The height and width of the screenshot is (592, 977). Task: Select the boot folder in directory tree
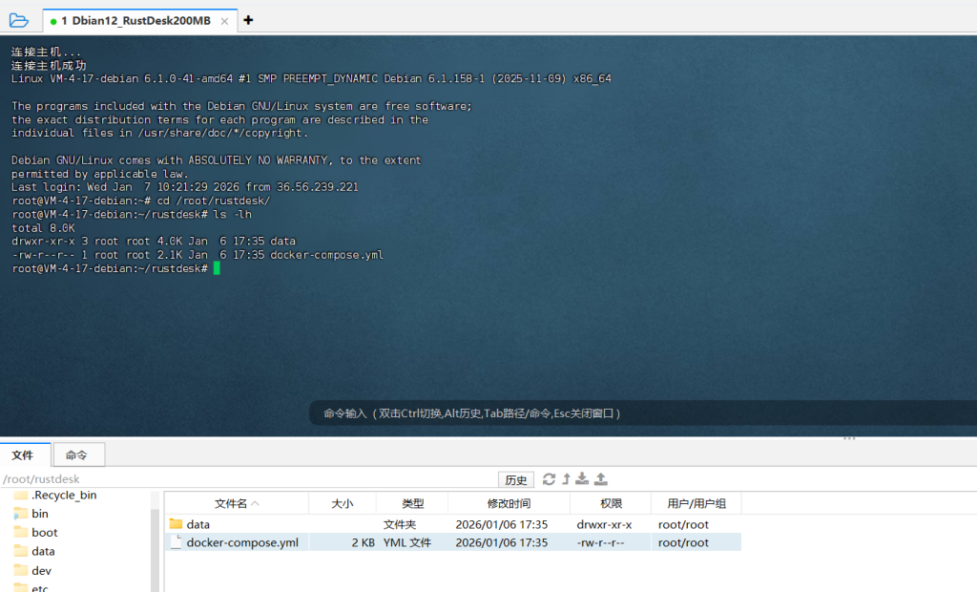click(x=44, y=532)
